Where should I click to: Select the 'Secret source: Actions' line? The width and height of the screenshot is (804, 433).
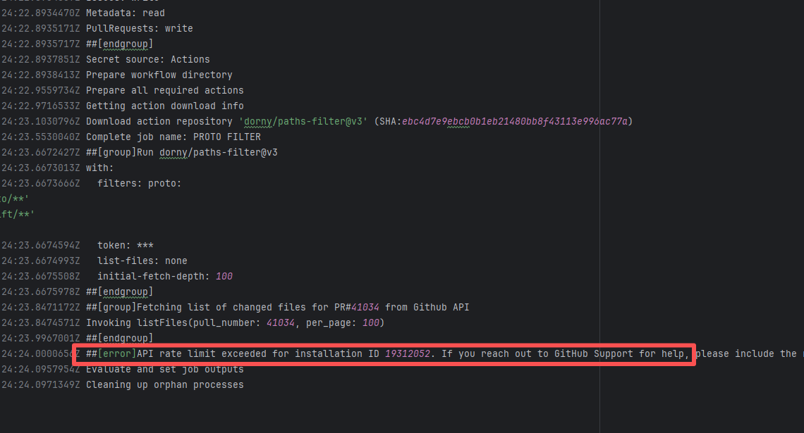[x=147, y=59]
